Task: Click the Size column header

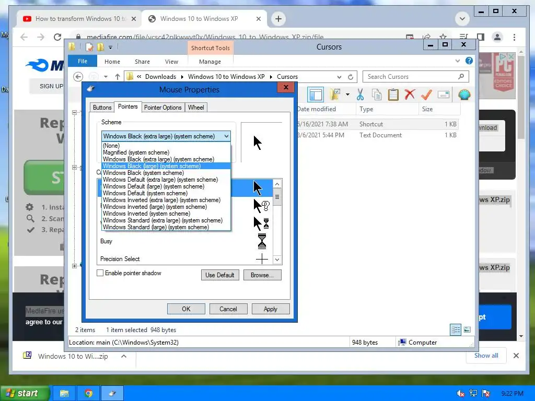Action: 439,109
